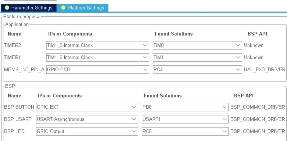The image size is (287, 141).
Task: Open BSP LED GPIO:Output dropdown
Action: (x=87, y=132)
